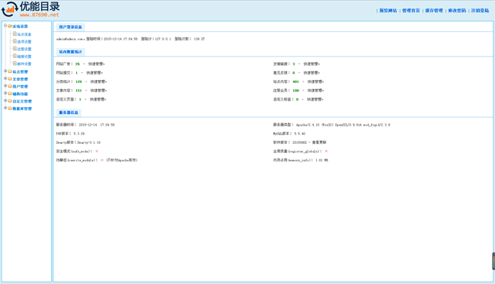Image resolution: width=495 pixels, height=284 pixels.
Task: Select the 用户管理 menu label
Action: tap(21, 87)
